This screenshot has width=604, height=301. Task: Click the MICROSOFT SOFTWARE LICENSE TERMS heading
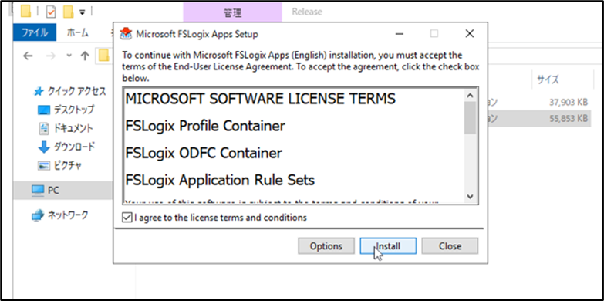(x=261, y=99)
